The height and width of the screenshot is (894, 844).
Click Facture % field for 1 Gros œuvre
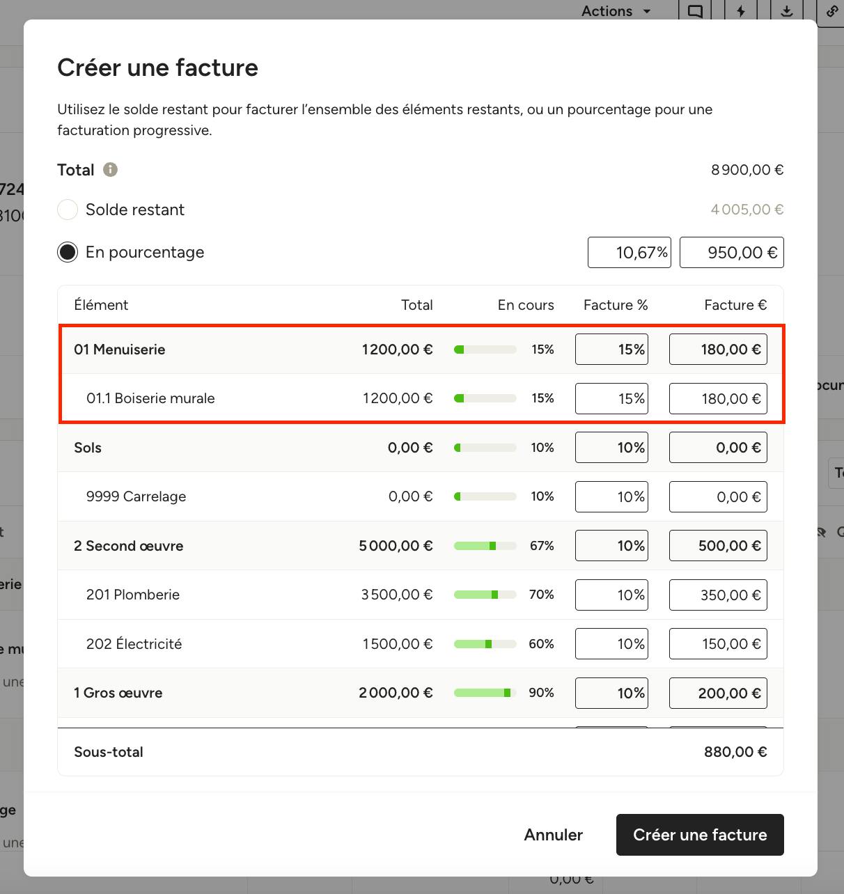611,693
